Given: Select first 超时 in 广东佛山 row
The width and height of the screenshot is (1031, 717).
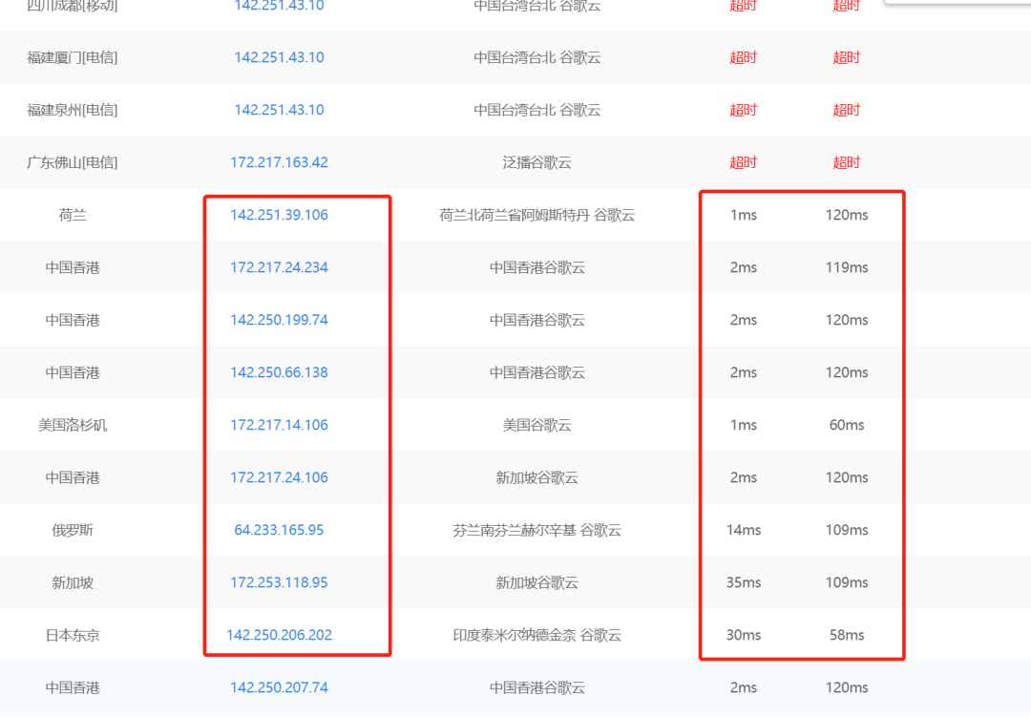Looking at the screenshot, I should click(x=744, y=163).
